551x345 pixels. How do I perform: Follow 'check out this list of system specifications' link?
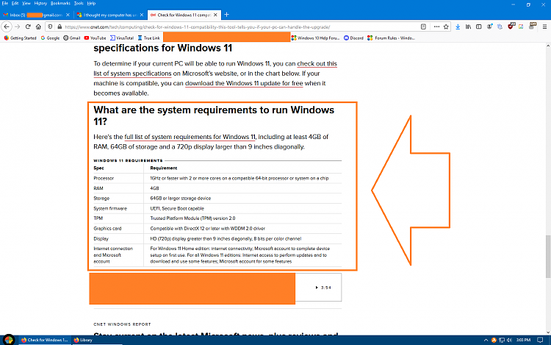click(x=215, y=68)
